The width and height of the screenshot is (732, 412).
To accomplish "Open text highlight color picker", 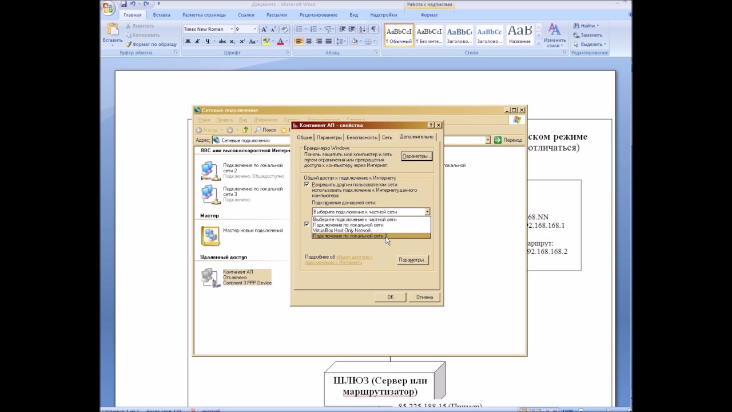I will [266, 41].
